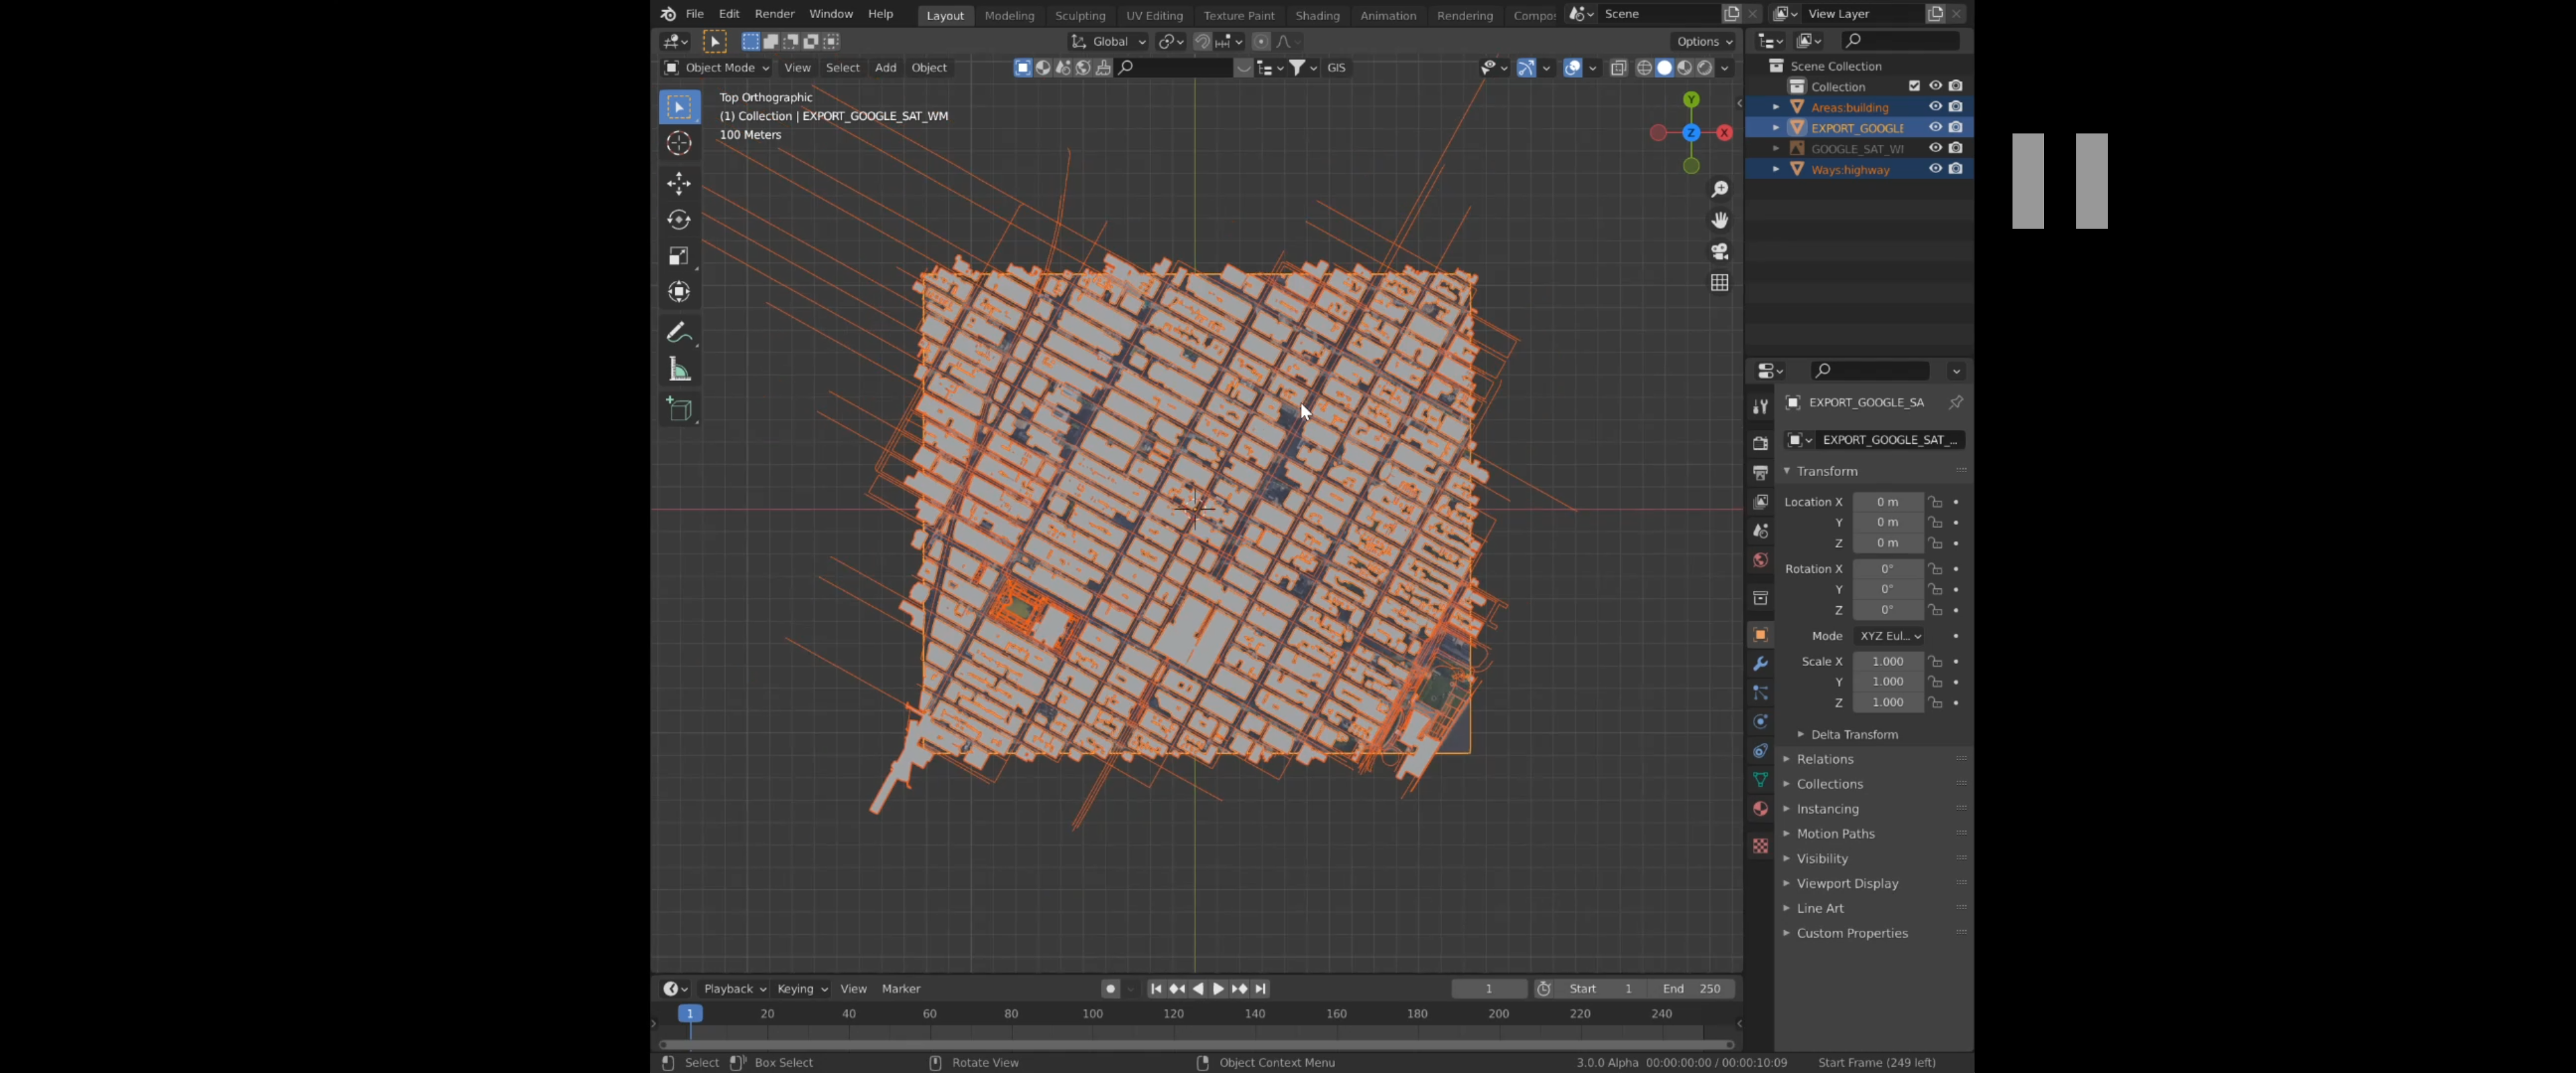Uncheck the Collection exclude checkbox
The height and width of the screenshot is (1073, 2576).
point(1914,86)
